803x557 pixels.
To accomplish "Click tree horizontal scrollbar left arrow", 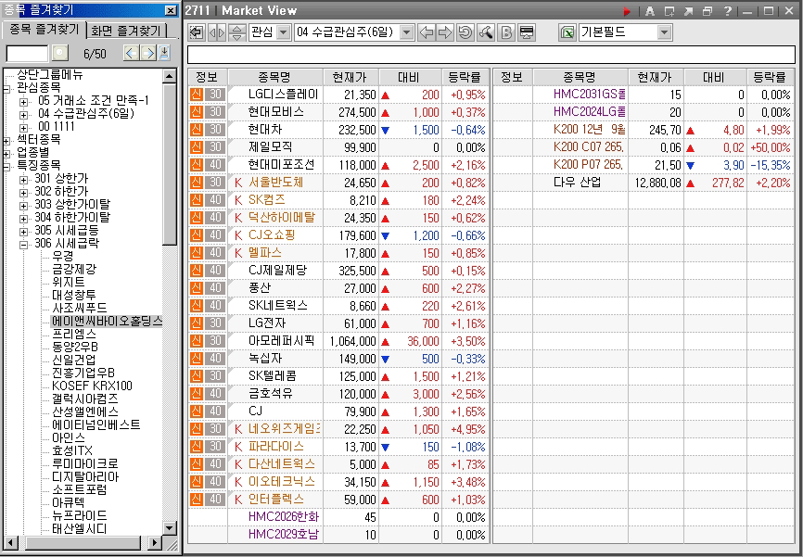I will pyautogui.click(x=10, y=542).
